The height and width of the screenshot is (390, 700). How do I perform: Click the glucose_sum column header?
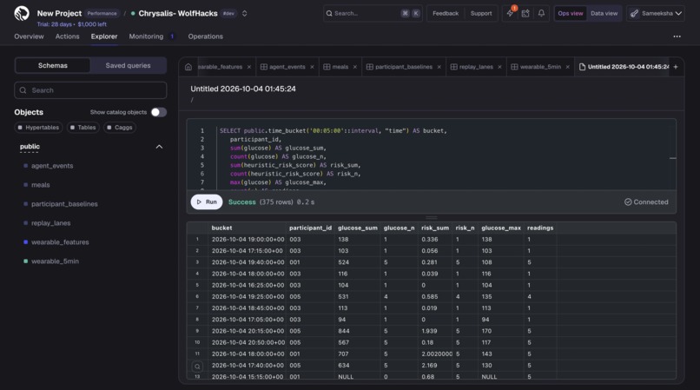(x=358, y=228)
